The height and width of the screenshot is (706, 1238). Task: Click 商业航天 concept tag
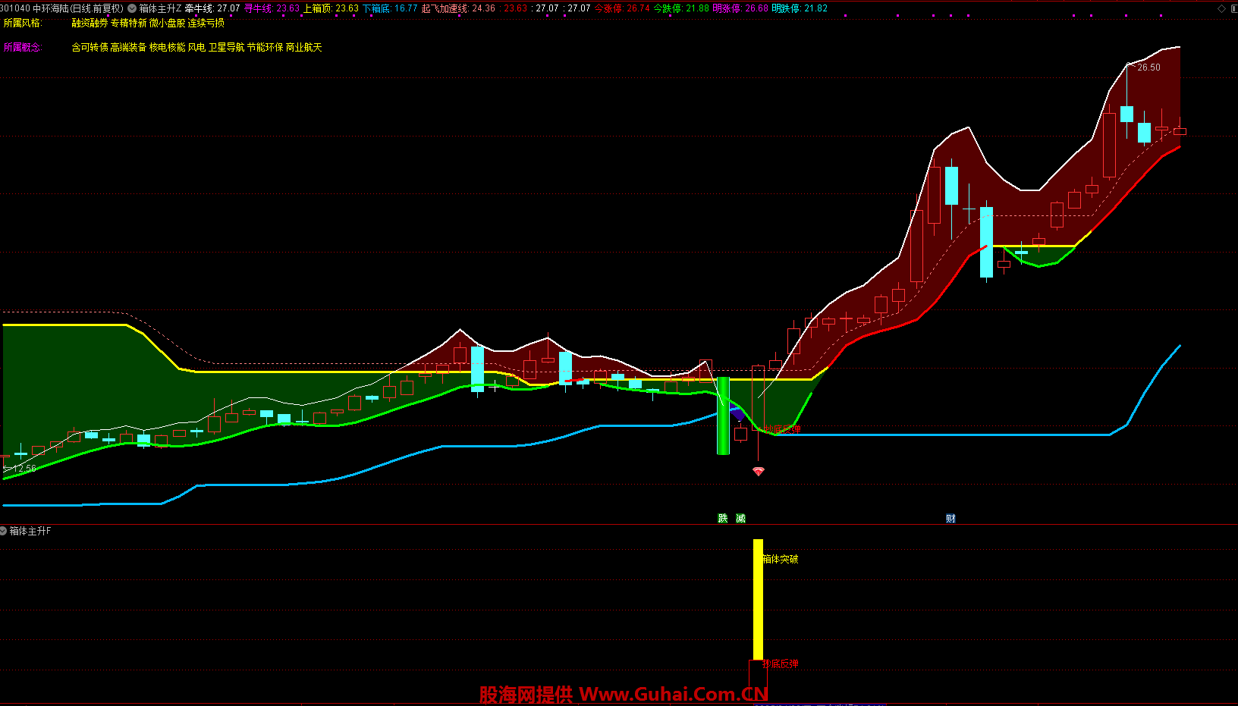304,47
